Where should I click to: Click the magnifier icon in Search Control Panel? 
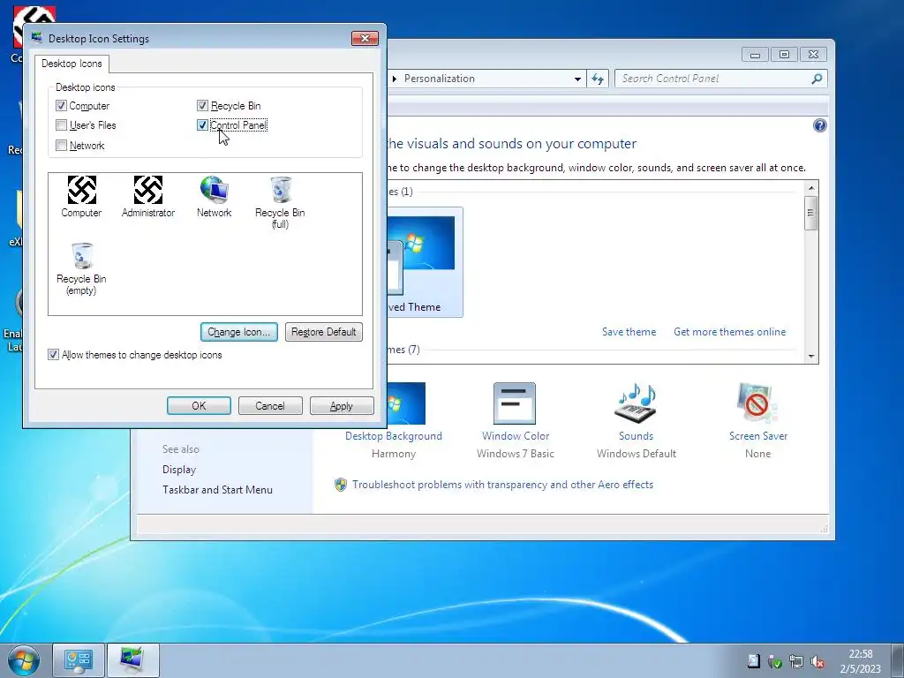(817, 79)
